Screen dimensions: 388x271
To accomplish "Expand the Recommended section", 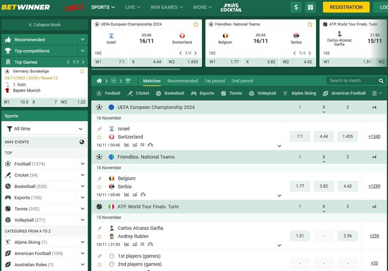I will click(x=82, y=39).
